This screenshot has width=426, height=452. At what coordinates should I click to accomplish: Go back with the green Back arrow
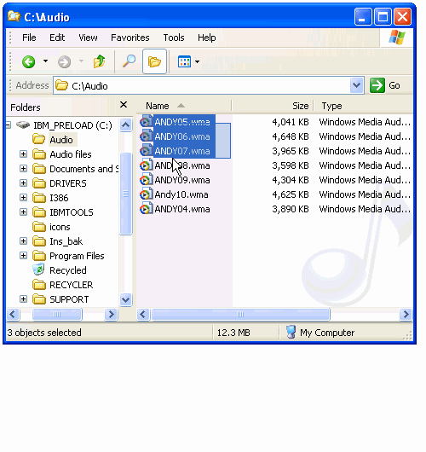click(x=28, y=61)
